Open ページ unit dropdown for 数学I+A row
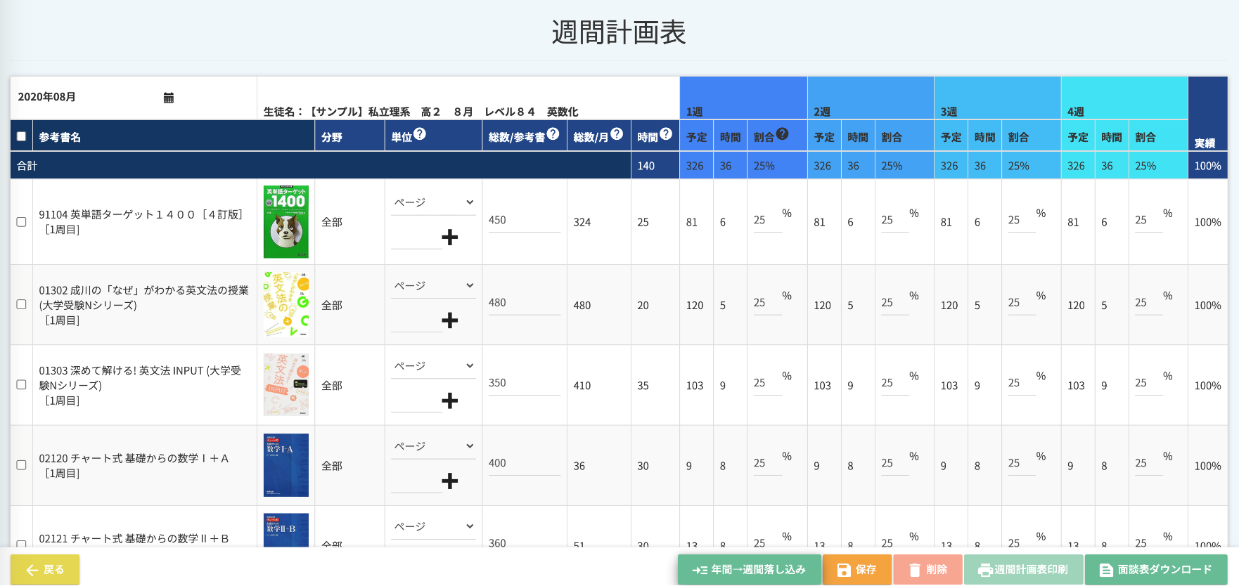Image resolution: width=1239 pixels, height=586 pixels. pos(433,446)
